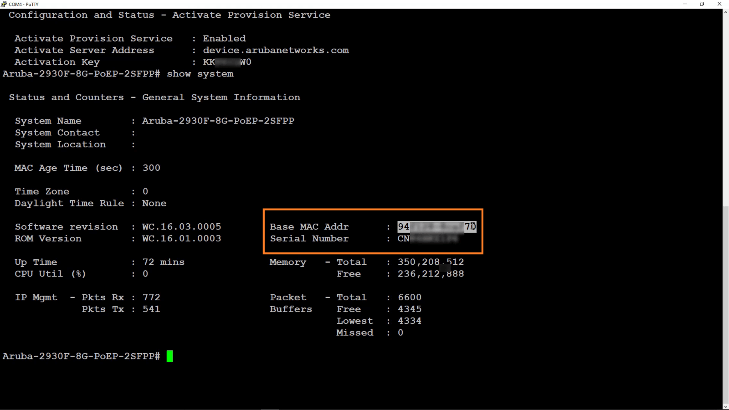
Task: Click Packet Total value '6600'
Action: click(x=410, y=297)
